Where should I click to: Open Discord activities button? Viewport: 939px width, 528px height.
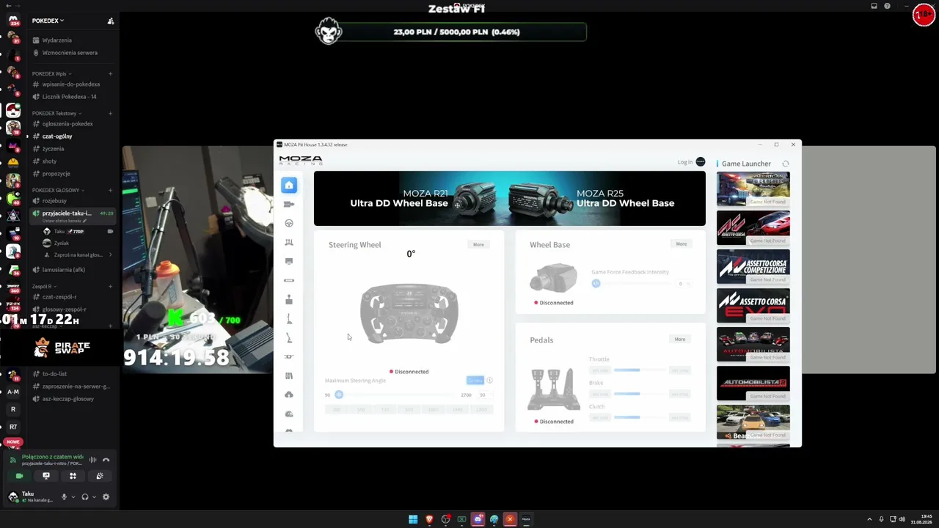[73, 477]
